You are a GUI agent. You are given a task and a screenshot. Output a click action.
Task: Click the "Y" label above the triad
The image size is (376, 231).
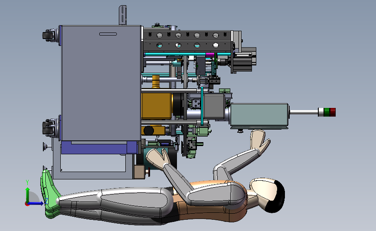tap(27, 182)
